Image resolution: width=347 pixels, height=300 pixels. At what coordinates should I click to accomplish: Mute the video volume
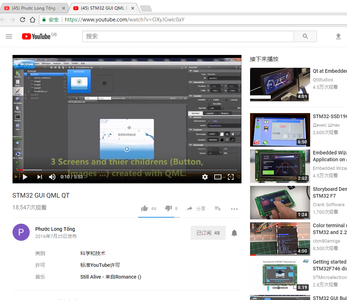tap(52, 177)
